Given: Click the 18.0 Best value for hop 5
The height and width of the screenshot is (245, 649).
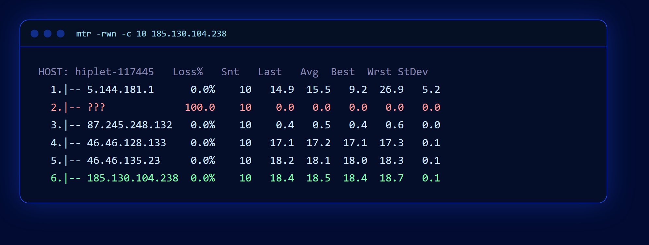Looking at the screenshot, I should [x=355, y=160].
